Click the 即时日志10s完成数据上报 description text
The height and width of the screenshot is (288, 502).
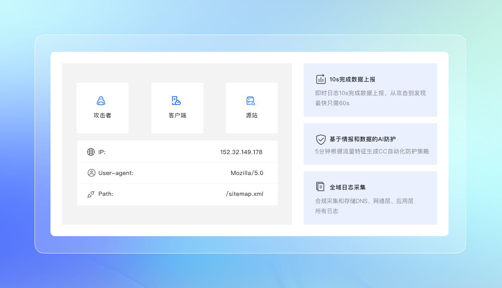[370, 93]
